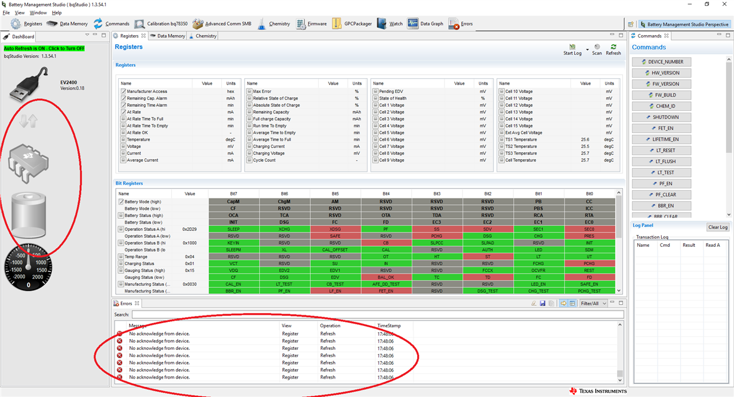Toggle Auto Refresh ON/OFF banner
Screen dimensions: 734x397
pos(44,48)
